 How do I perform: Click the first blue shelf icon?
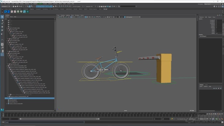click(5, 12)
